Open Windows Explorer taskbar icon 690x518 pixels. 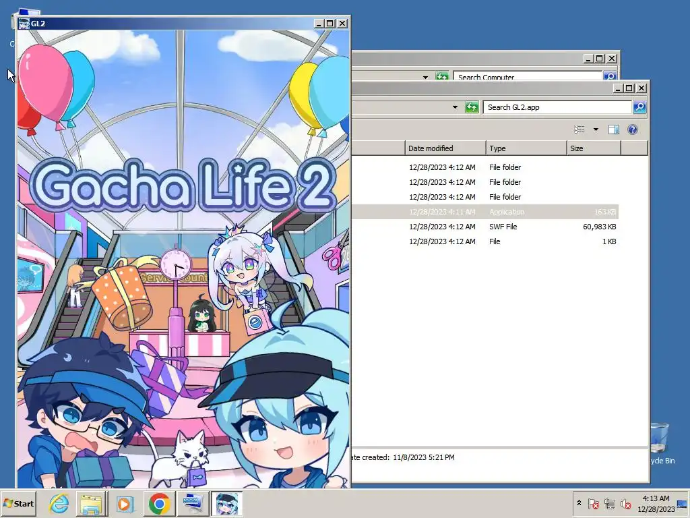pos(91,503)
